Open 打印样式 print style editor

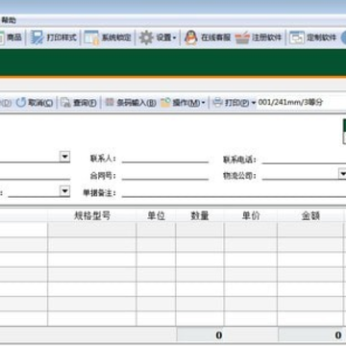[x=54, y=37]
